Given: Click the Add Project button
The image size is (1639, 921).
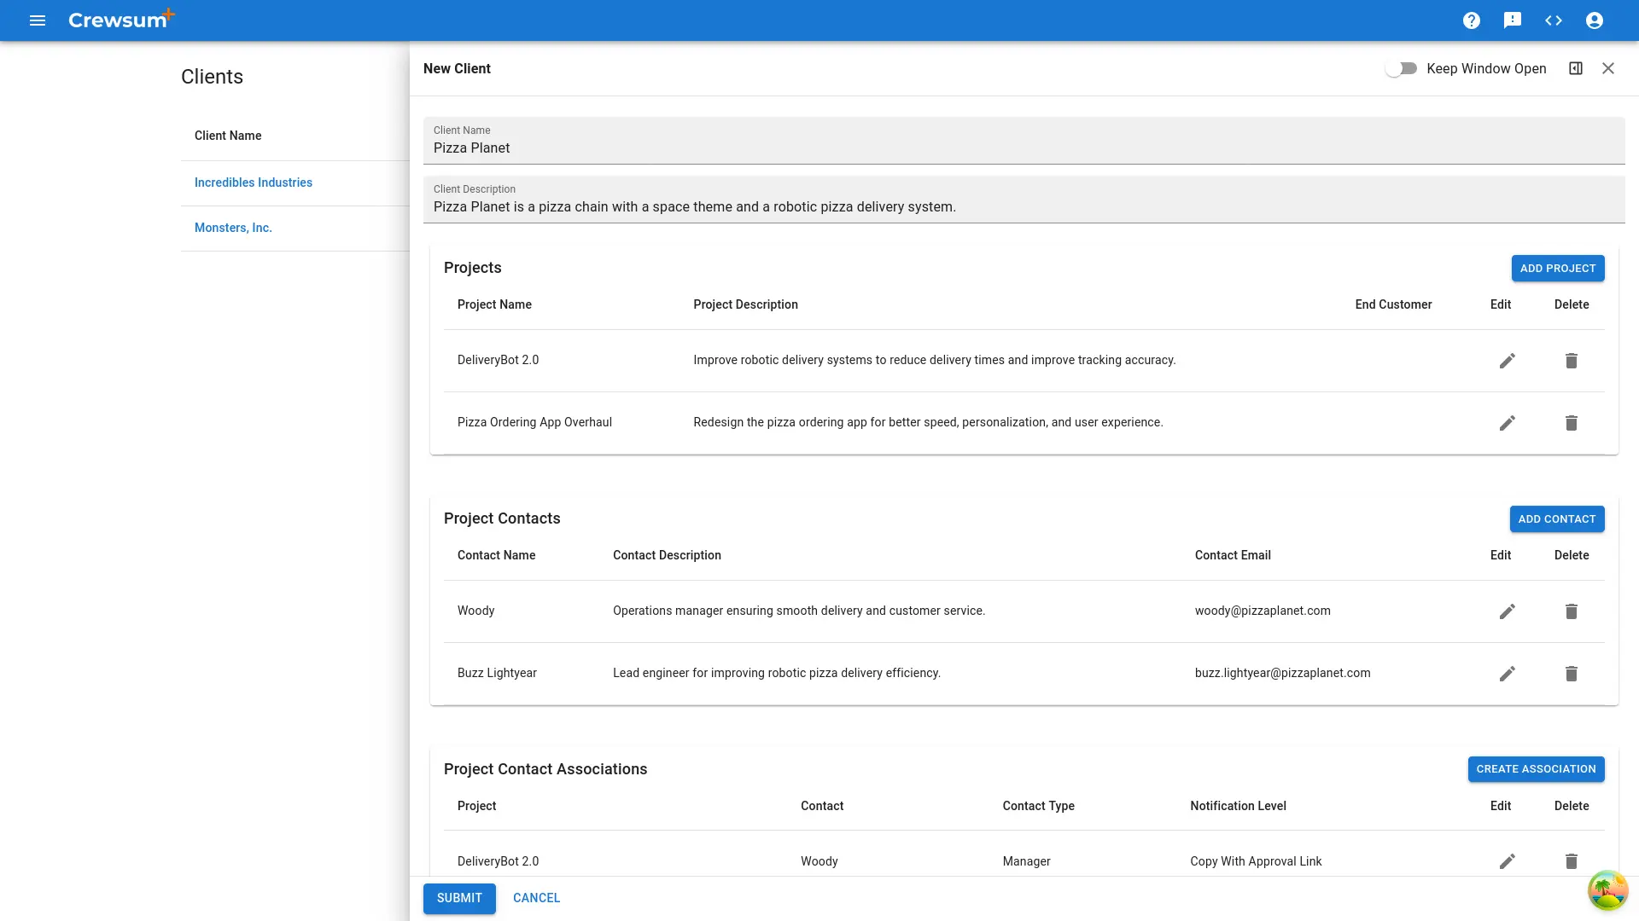Looking at the screenshot, I should 1557,268.
